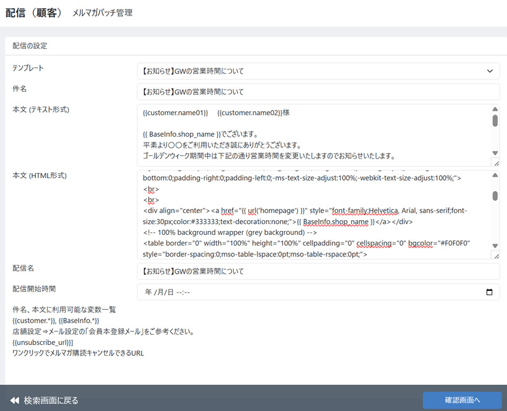Viewport: 507px width, 411px height.
Task: Click scroll-down arrow of HTML-format body
Action: click(495, 246)
